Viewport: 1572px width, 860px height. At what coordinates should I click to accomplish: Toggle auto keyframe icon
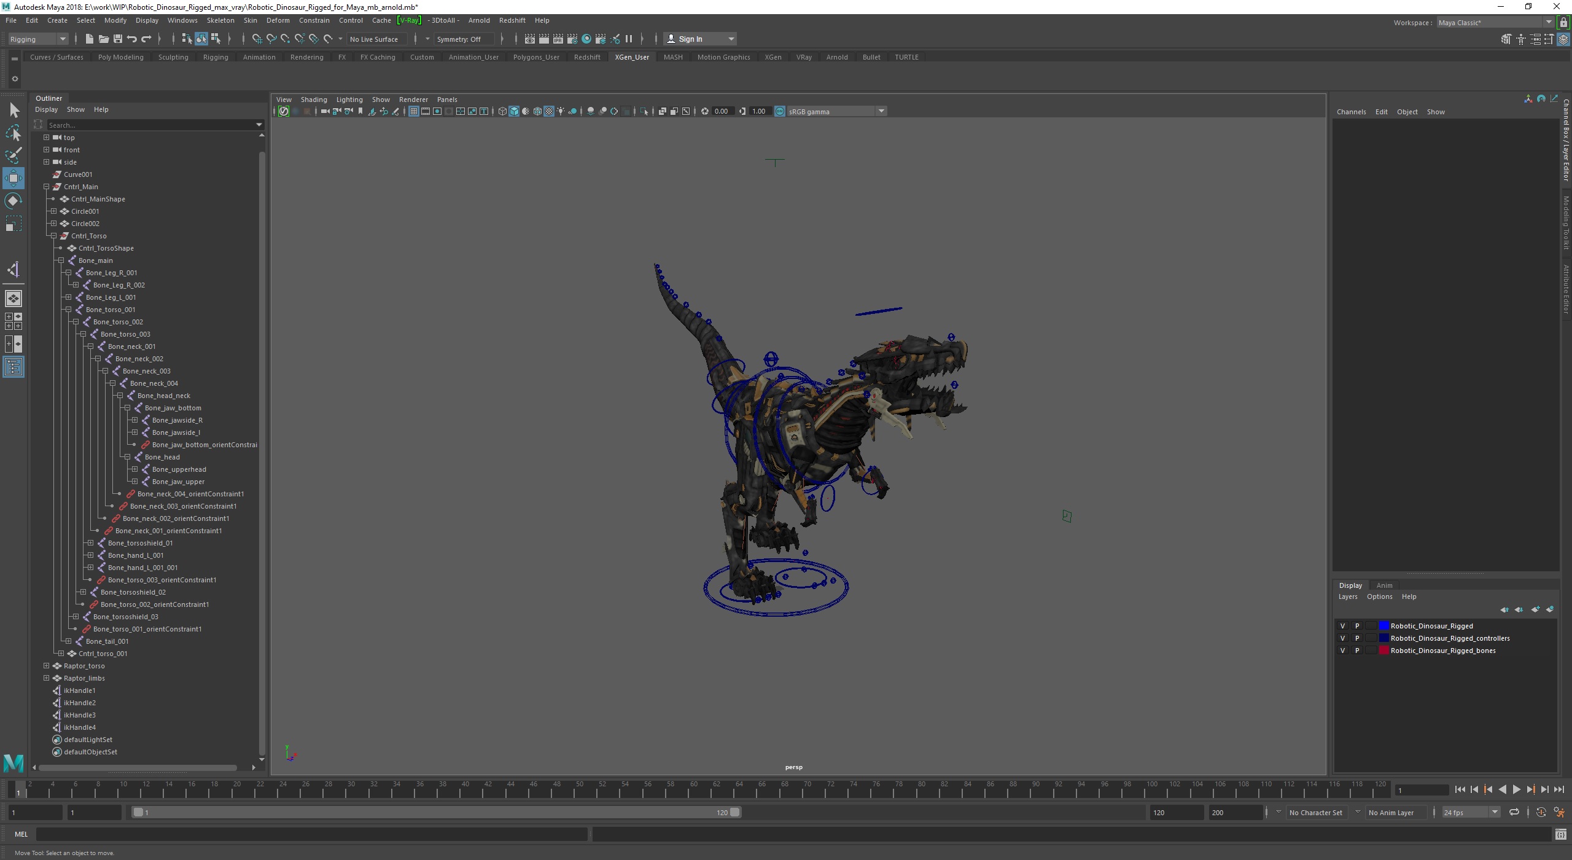(x=1541, y=812)
